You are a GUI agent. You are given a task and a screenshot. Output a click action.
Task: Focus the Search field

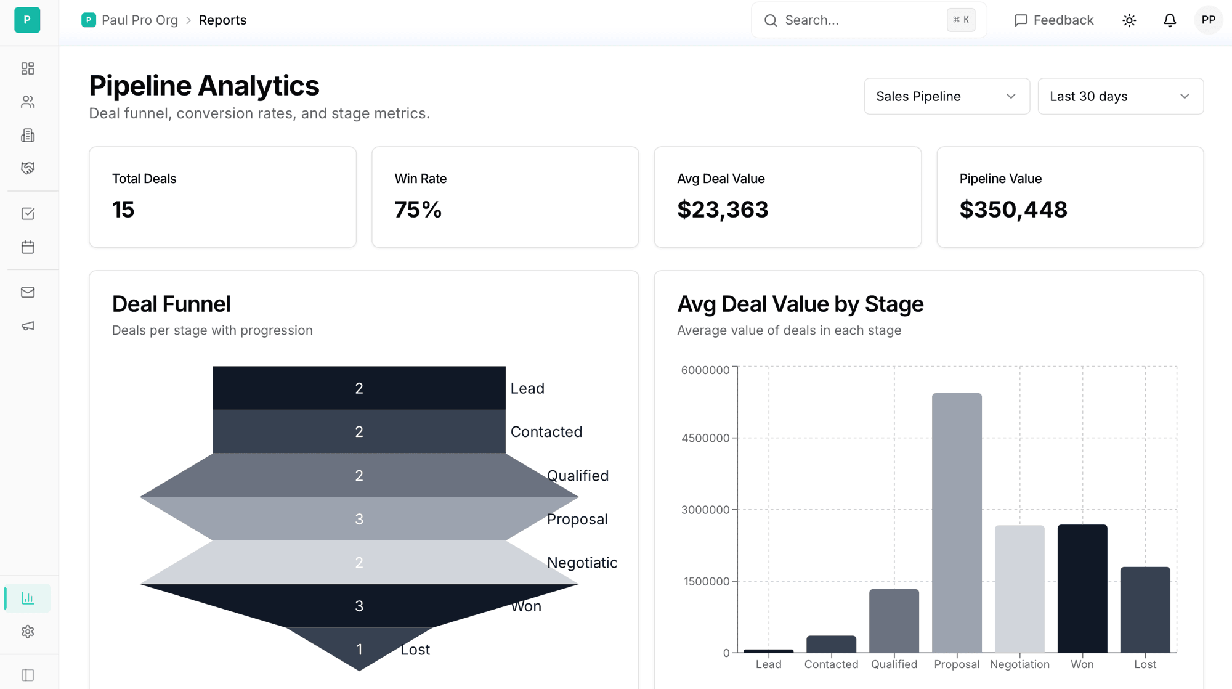pos(869,20)
